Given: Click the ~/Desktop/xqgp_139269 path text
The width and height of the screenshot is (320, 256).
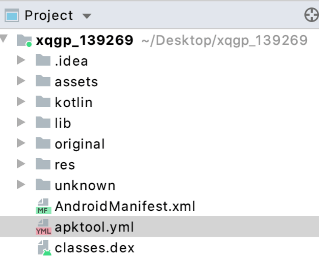Looking at the screenshot, I should point(224,40).
